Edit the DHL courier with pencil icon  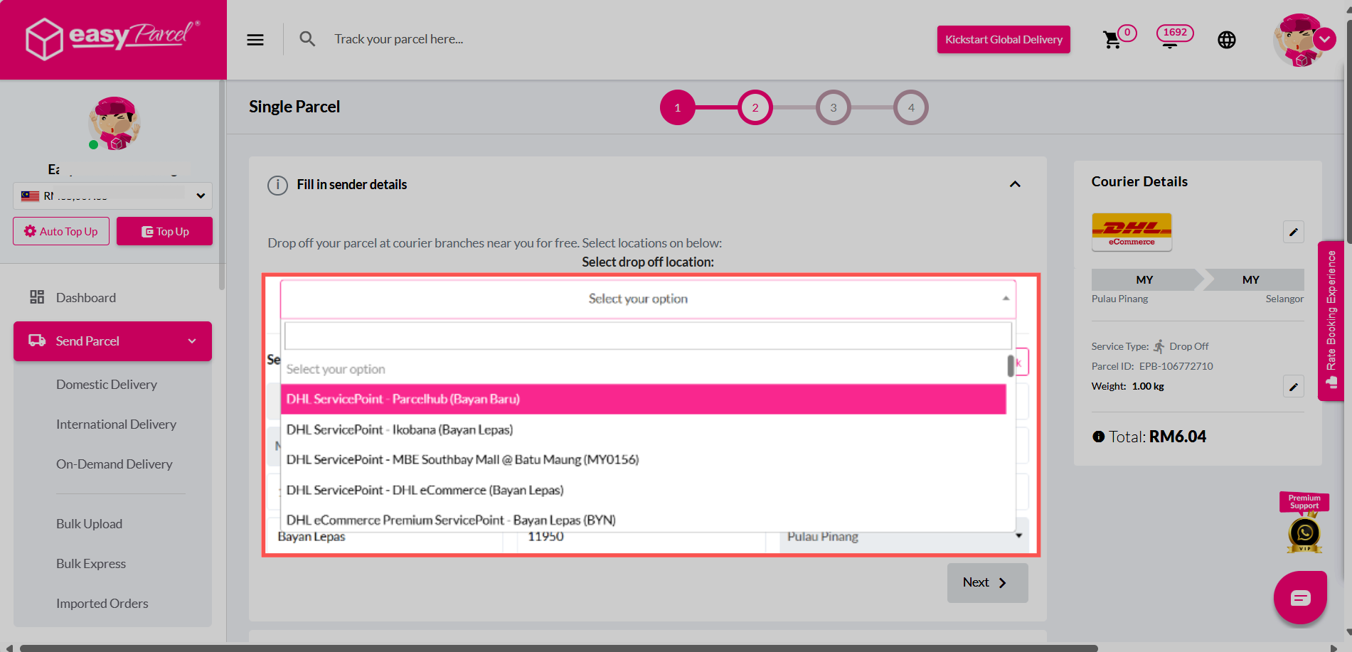click(x=1293, y=232)
